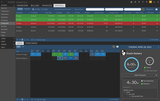Go to last page in payroll table pager
Viewport: 160px width, 101px height.
27,40
